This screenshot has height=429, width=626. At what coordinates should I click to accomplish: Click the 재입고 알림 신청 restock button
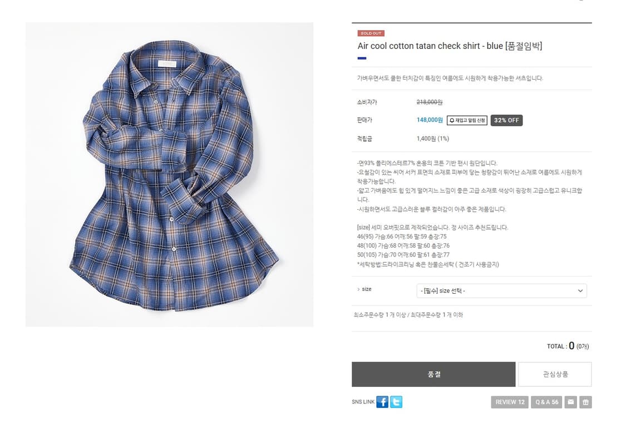coord(467,121)
